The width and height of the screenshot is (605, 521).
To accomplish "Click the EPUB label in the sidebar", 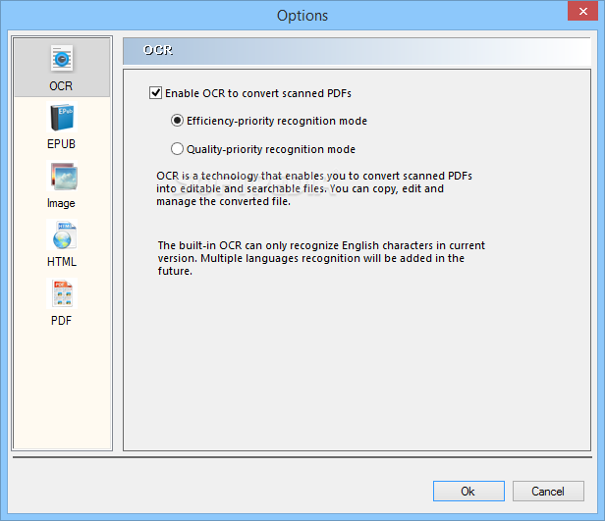I will [61, 143].
